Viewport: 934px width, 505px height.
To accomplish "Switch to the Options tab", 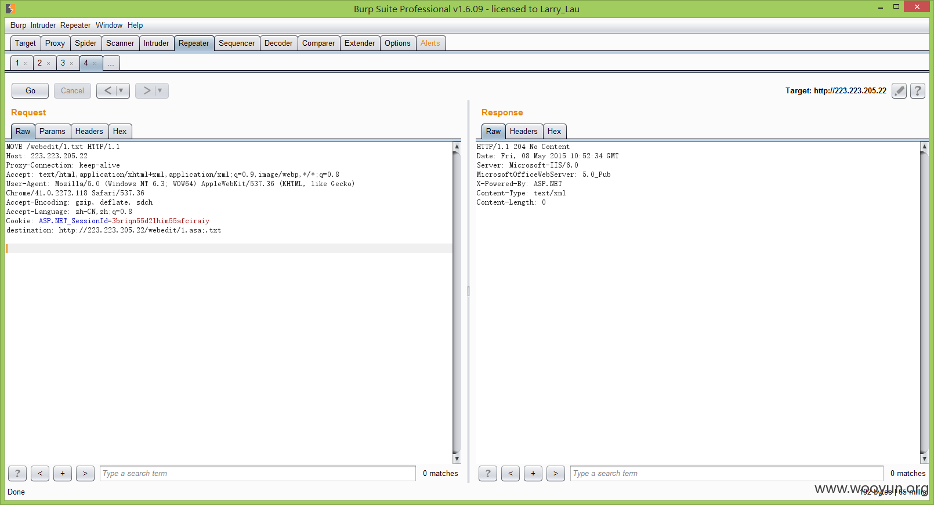I will point(397,43).
